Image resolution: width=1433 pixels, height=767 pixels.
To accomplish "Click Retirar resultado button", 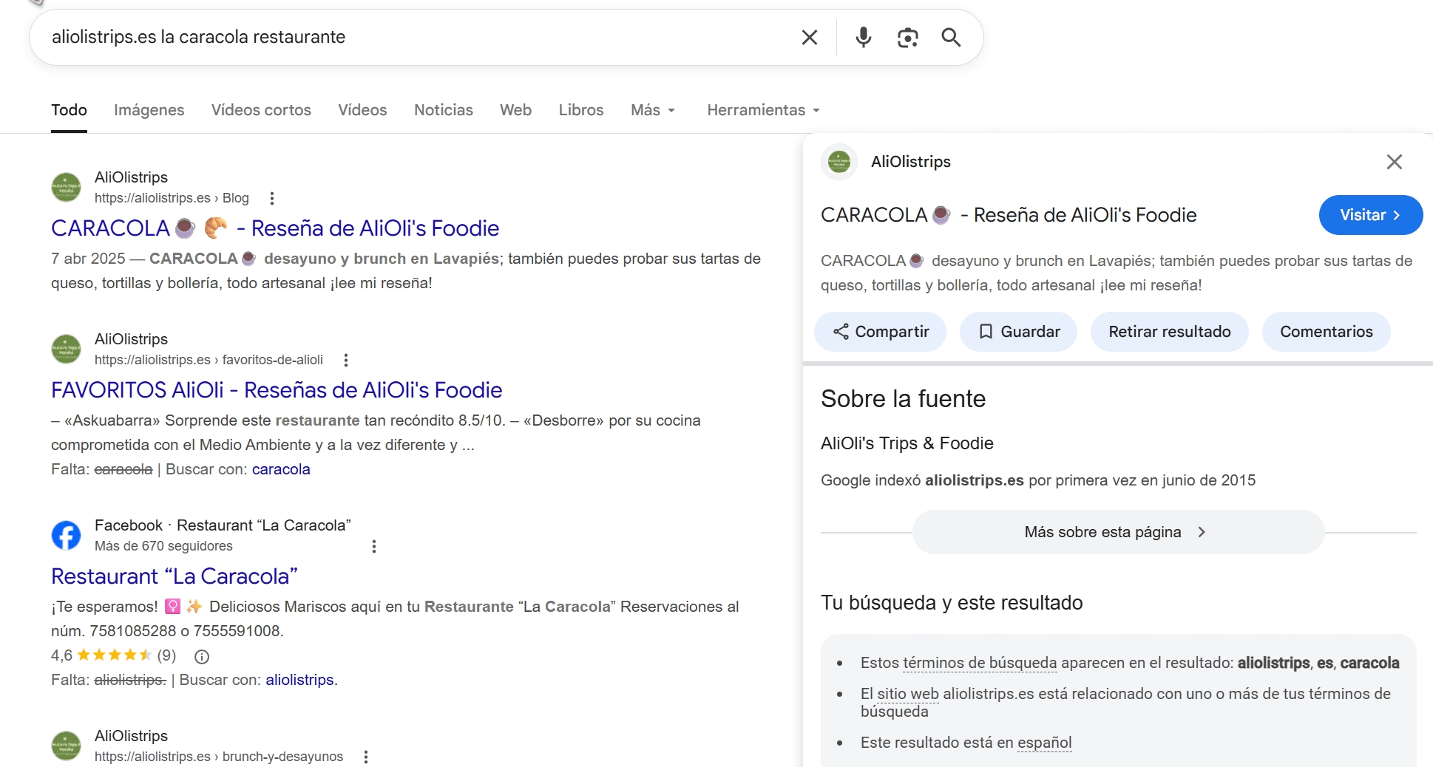I will point(1169,332).
